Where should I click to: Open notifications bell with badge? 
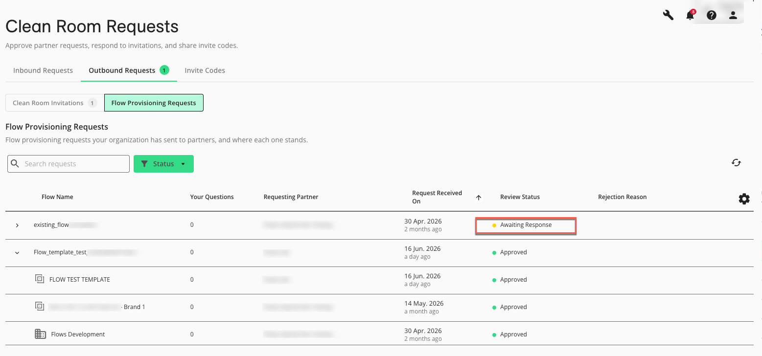(x=691, y=15)
